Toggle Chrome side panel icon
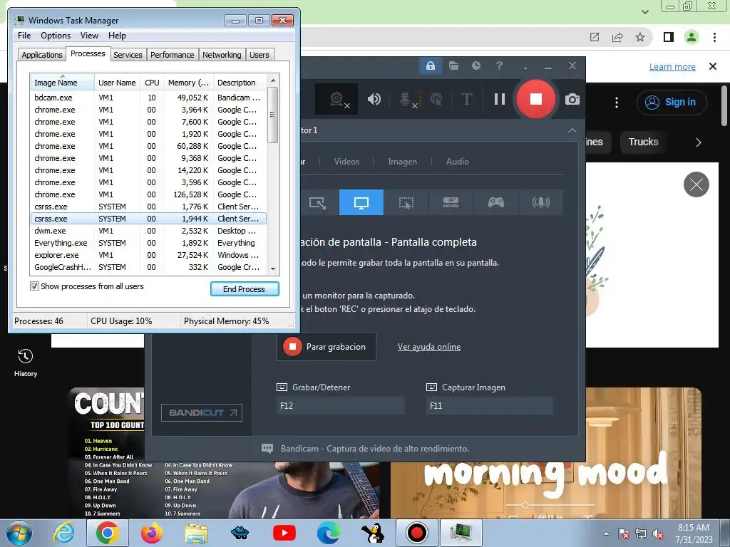 [x=669, y=37]
